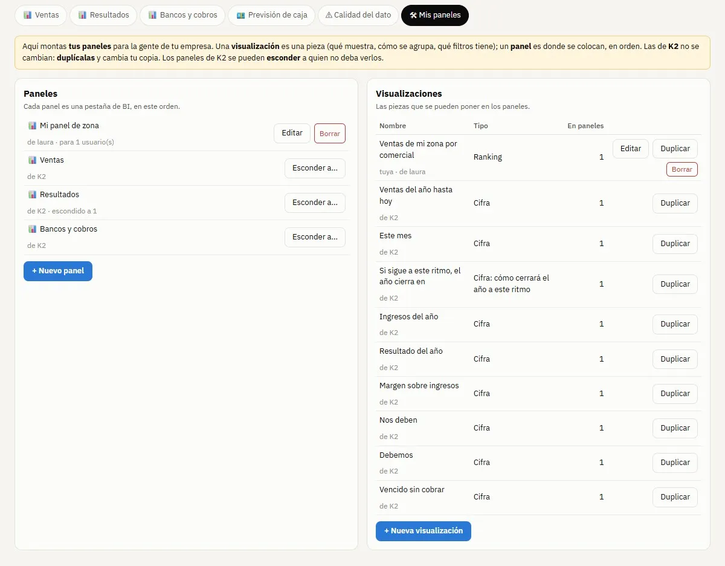Select the Nos deben visualization name
This screenshot has height=566, width=725.
point(398,420)
